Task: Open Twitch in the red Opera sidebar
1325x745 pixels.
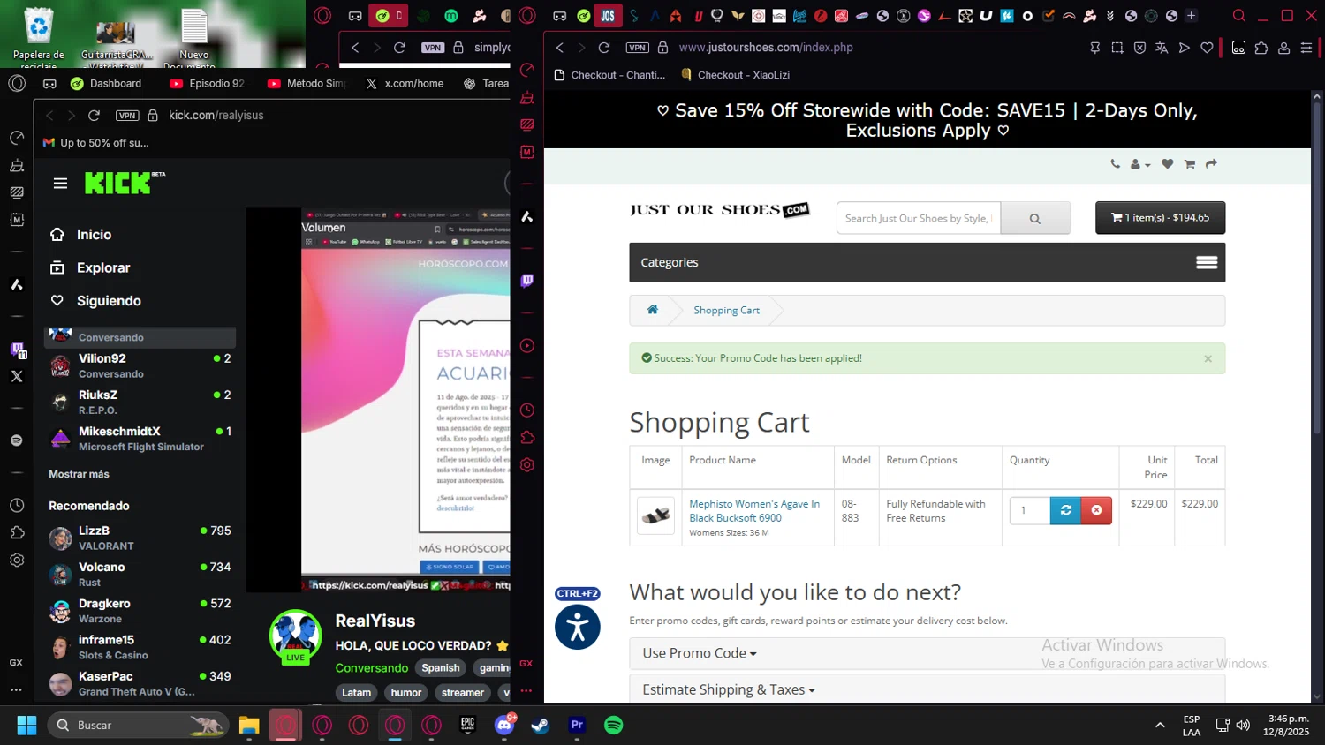Action: tap(527, 281)
